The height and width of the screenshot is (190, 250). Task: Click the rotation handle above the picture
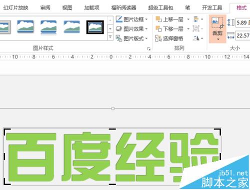(113, 108)
